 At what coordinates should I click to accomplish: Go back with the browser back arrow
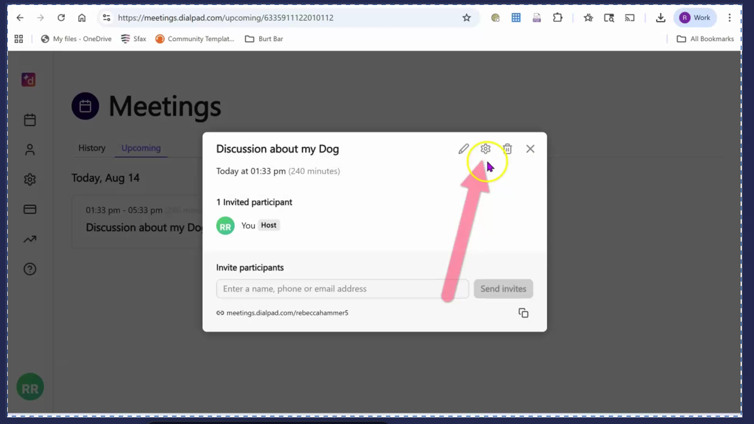pos(20,18)
